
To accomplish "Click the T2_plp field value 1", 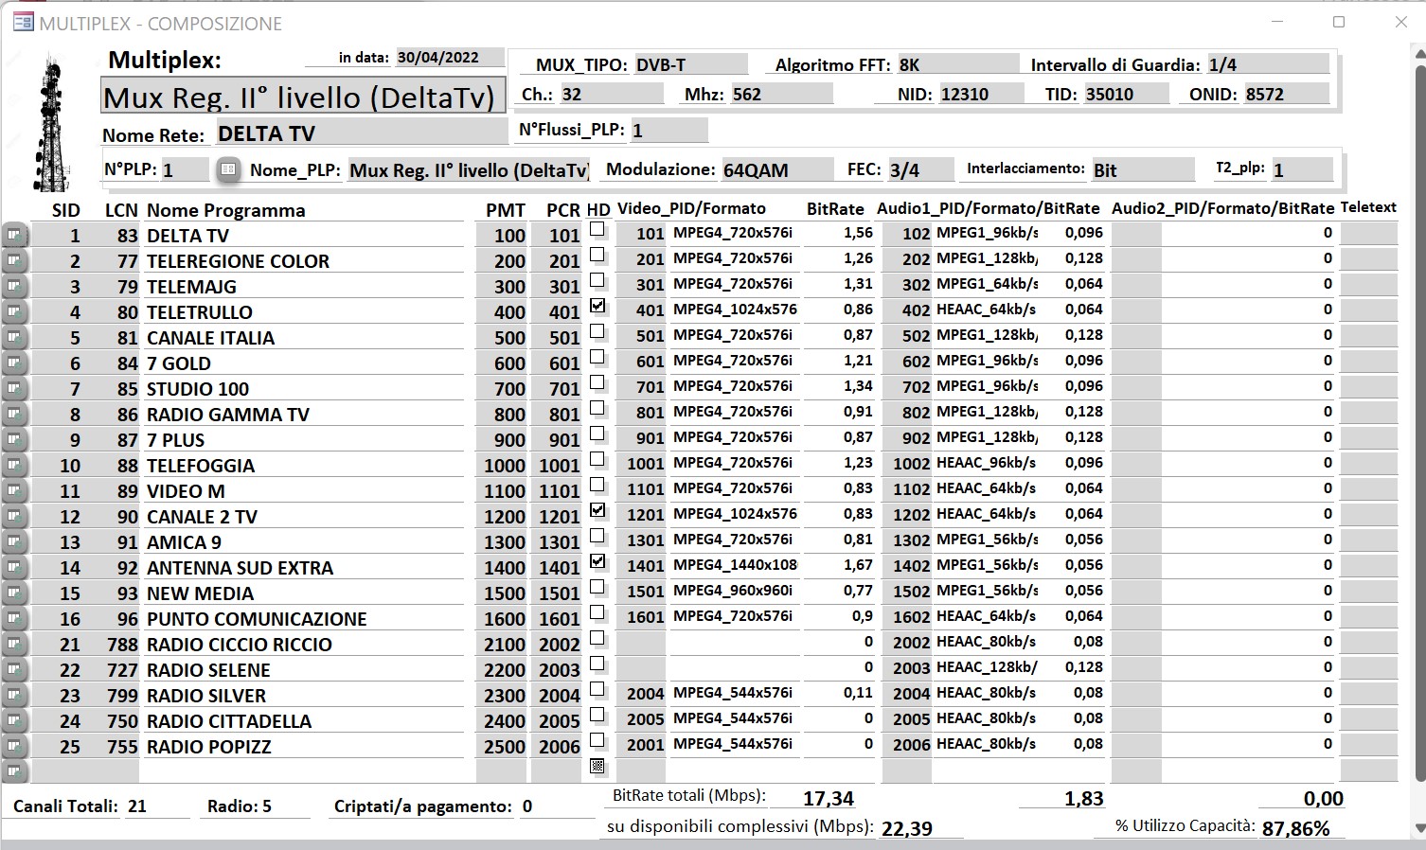I will pos(1301,169).
